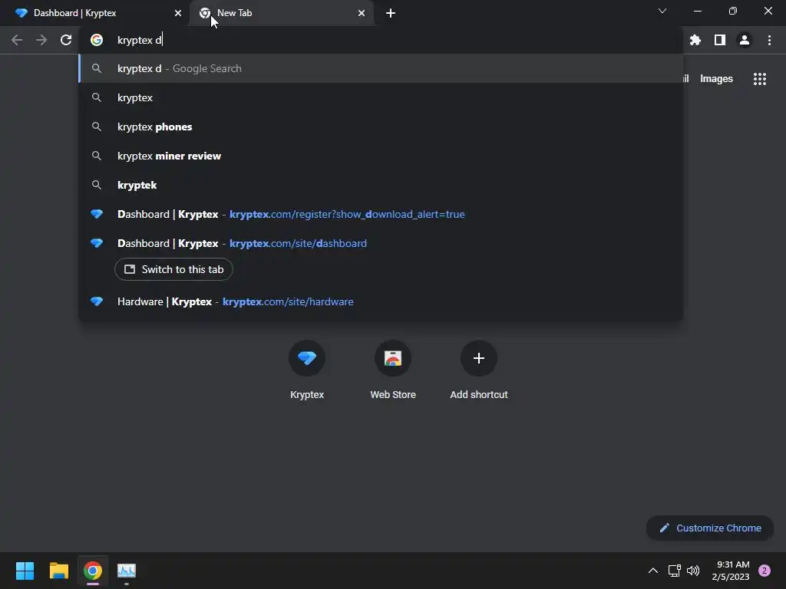The width and height of the screenshot is (786, 589).
Task: Open a new tab with plus button
Action: pos(391,13)
